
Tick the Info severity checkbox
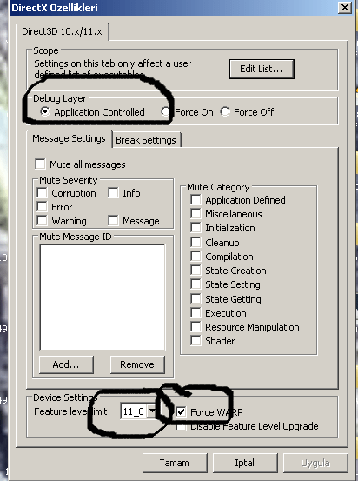[x=114, y=193]
